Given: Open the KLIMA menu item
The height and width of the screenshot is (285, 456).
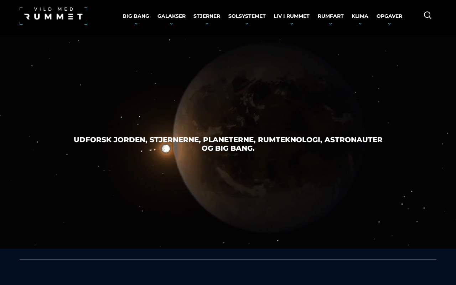Looking at the screenshot, I should (x=360, y=16).
